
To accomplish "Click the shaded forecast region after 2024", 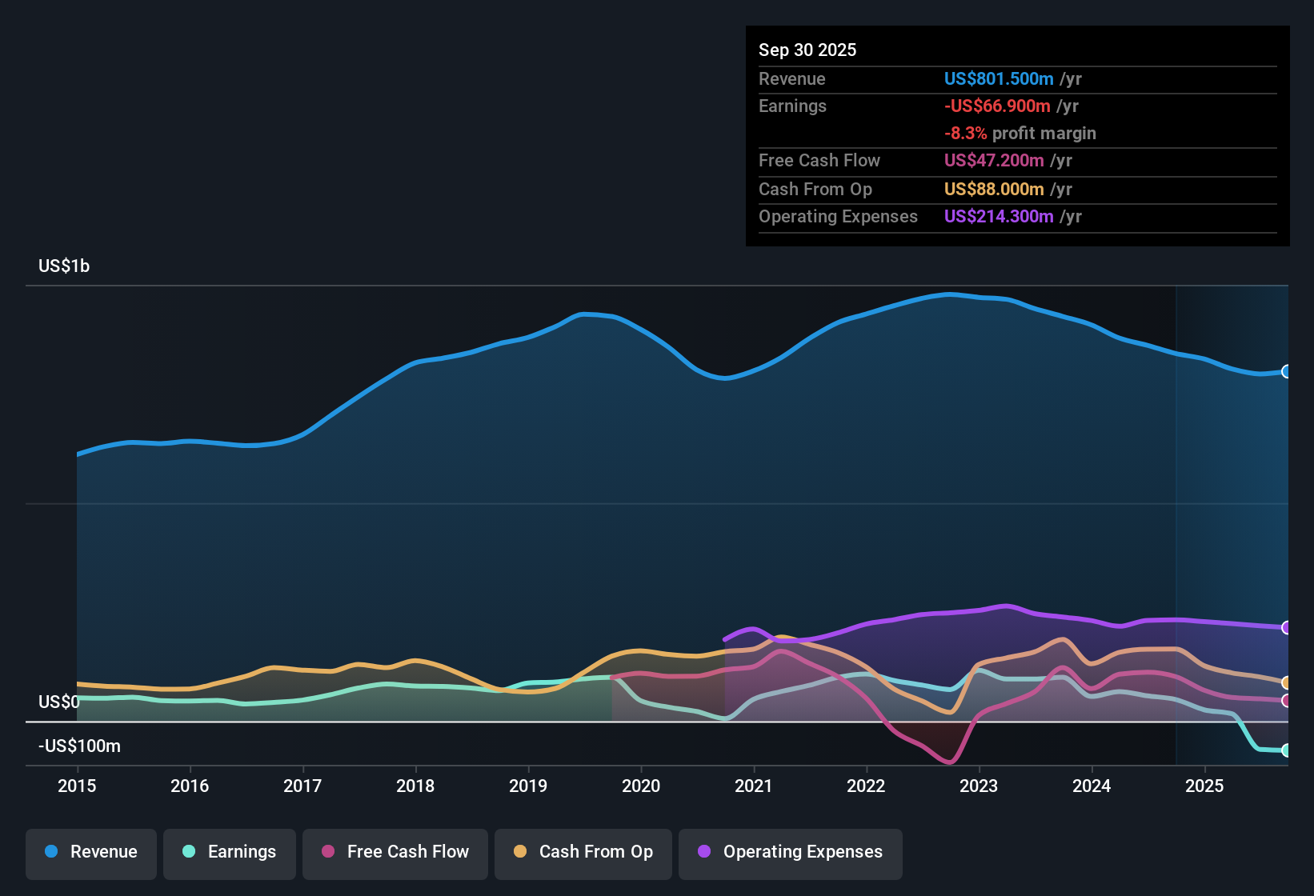I will pos(1232,480).
